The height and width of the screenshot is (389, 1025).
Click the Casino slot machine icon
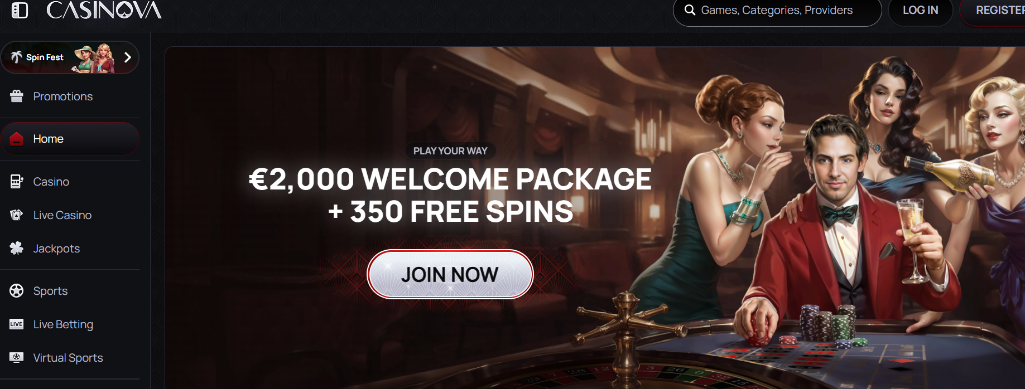click(17, 182)
